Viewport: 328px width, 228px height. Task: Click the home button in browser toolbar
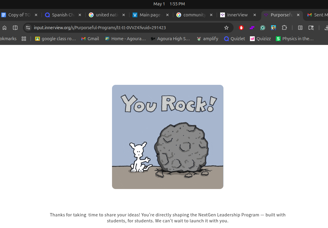pos(4,28)
